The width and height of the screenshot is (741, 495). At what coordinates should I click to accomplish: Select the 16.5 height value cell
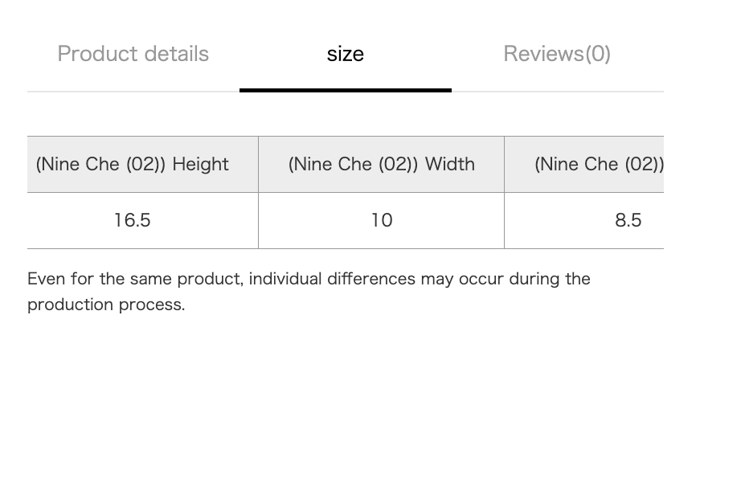143,220
